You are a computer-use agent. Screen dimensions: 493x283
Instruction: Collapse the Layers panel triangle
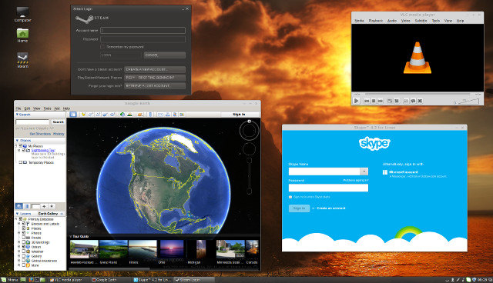point(17,214)
